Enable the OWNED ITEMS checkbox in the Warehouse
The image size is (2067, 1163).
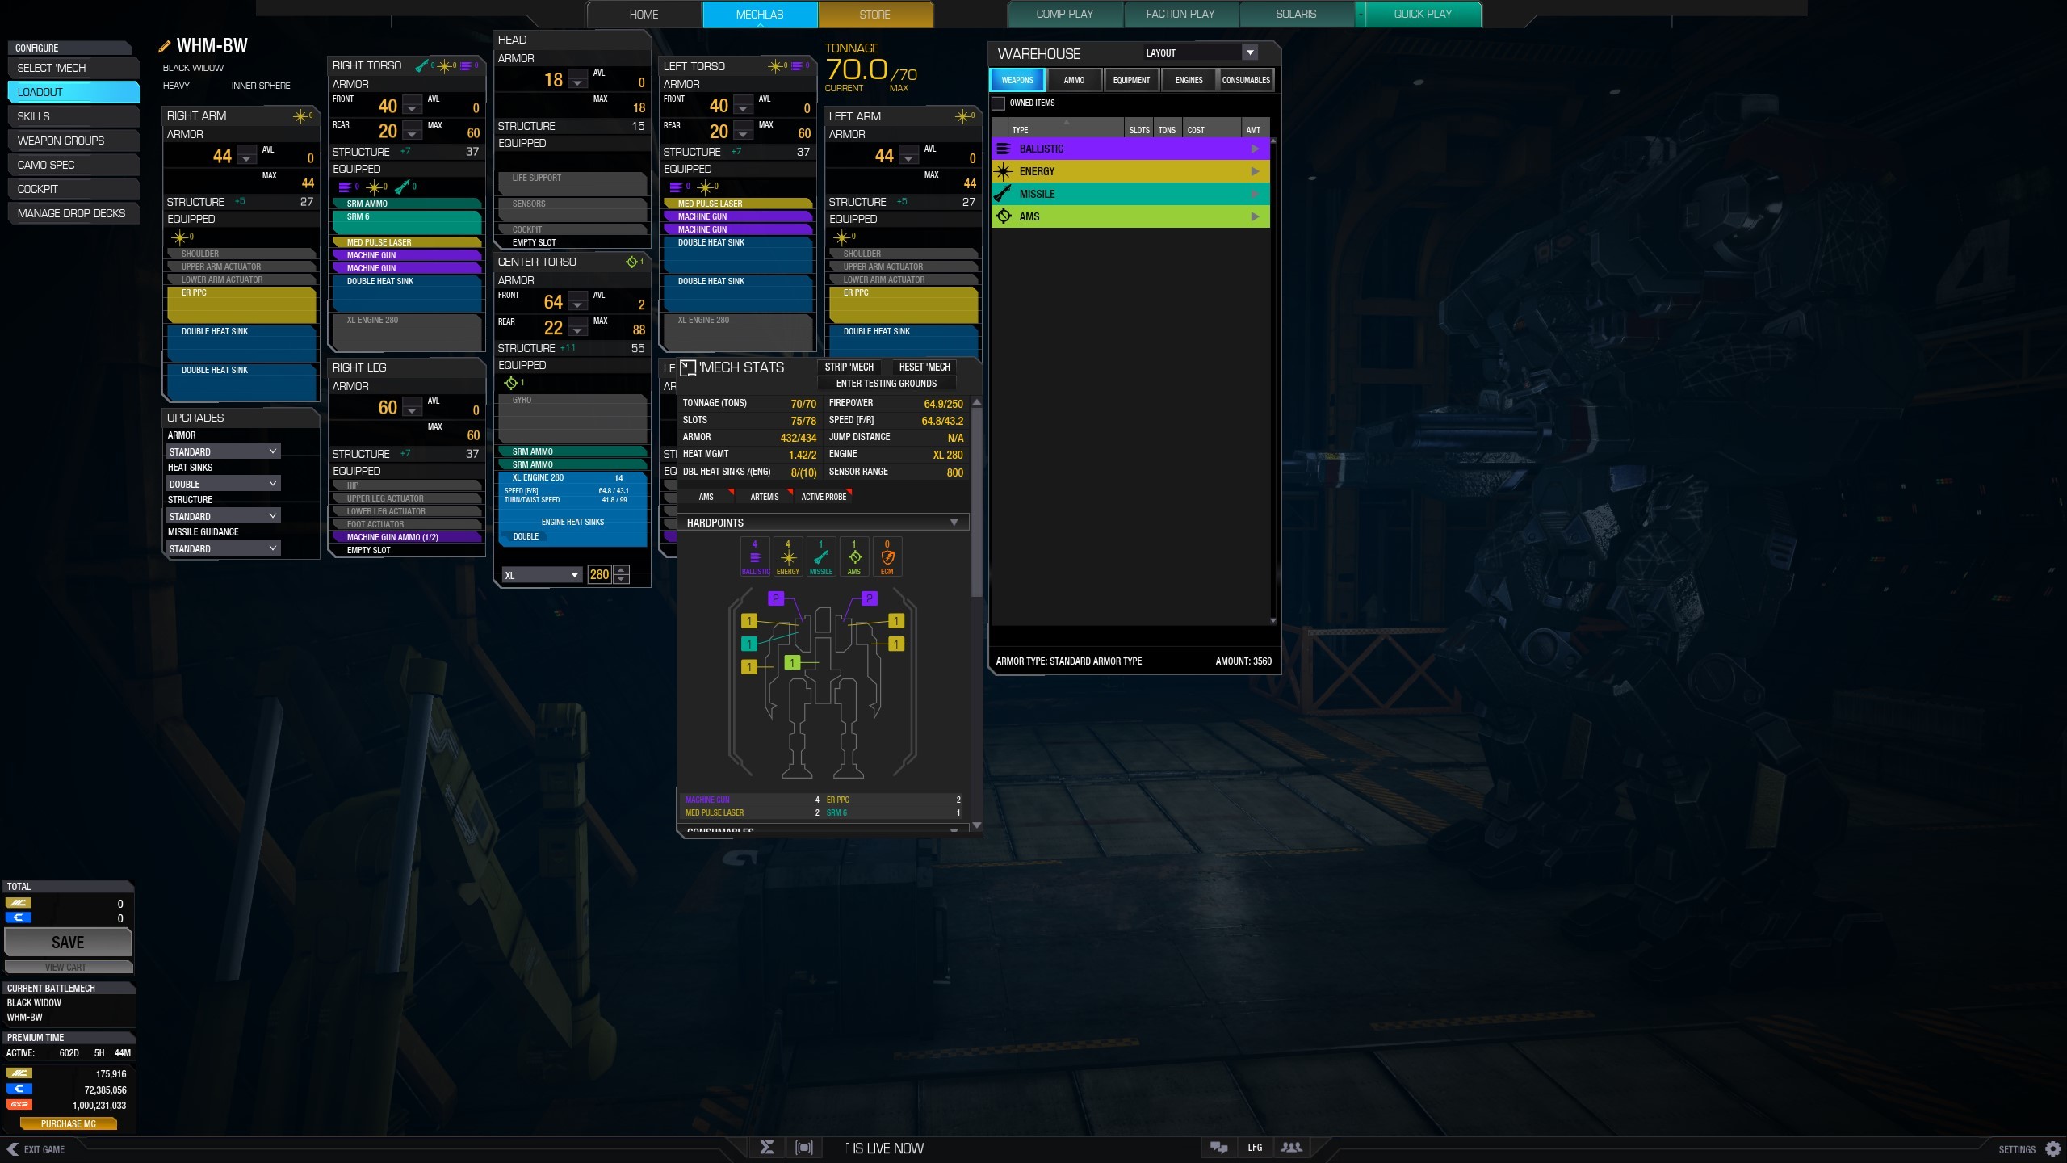click(998, 103)
